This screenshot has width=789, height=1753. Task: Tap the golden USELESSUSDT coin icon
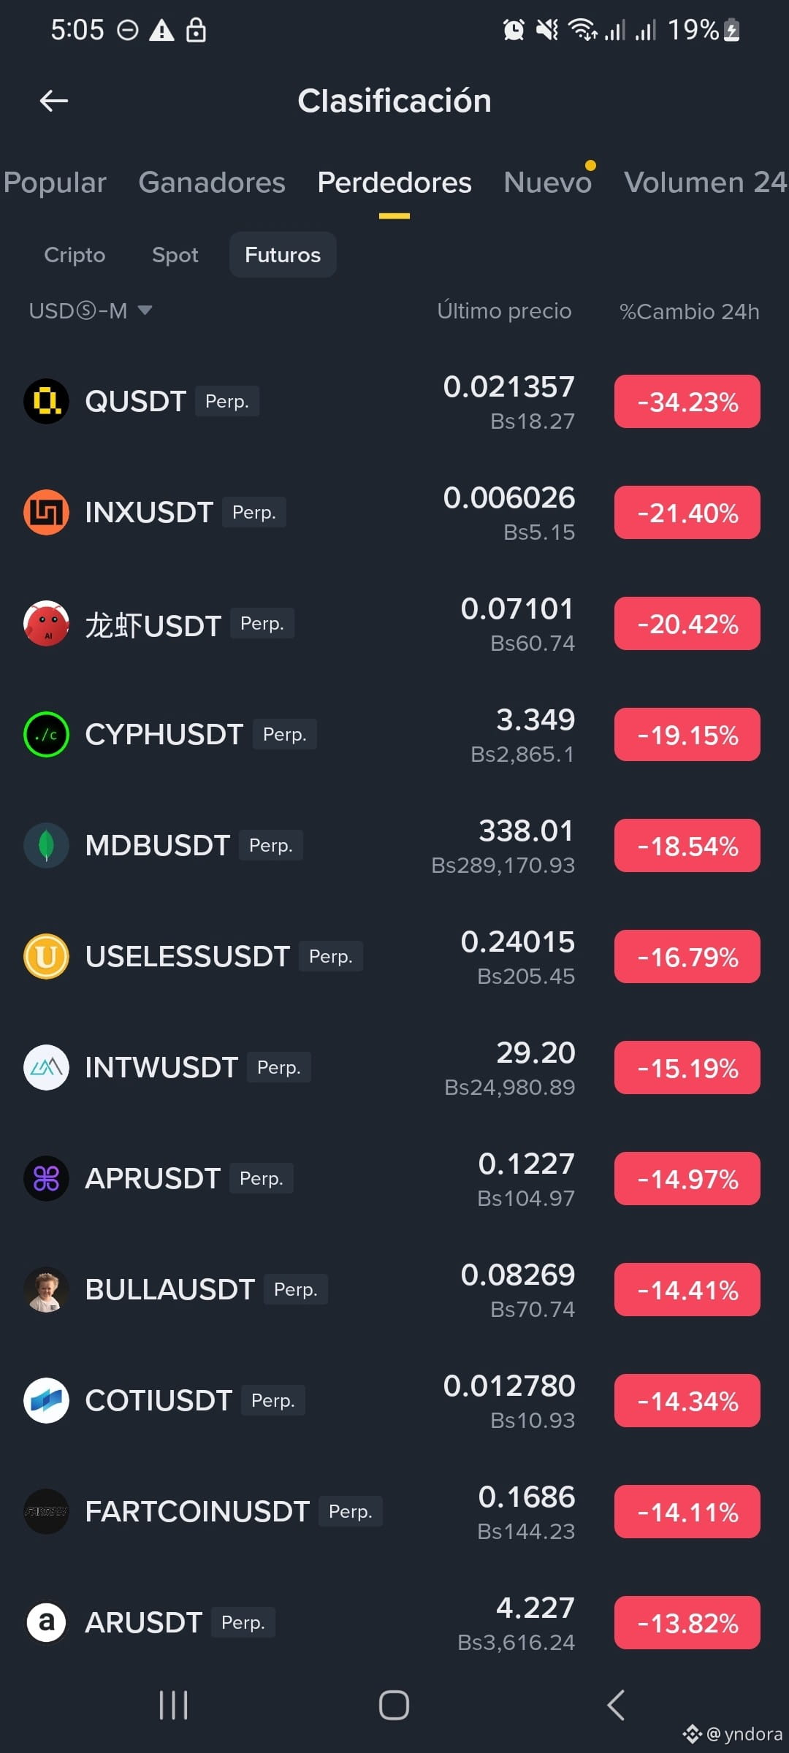[x=46, y=956]
